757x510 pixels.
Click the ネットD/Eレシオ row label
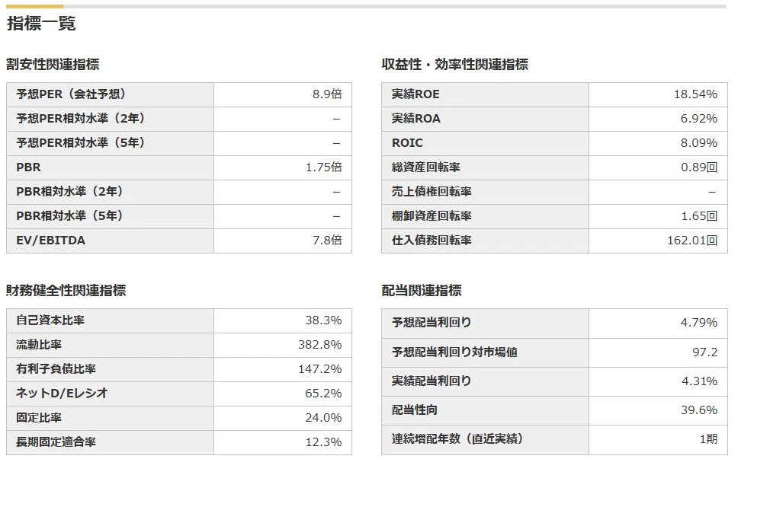[x=62, y=394]
